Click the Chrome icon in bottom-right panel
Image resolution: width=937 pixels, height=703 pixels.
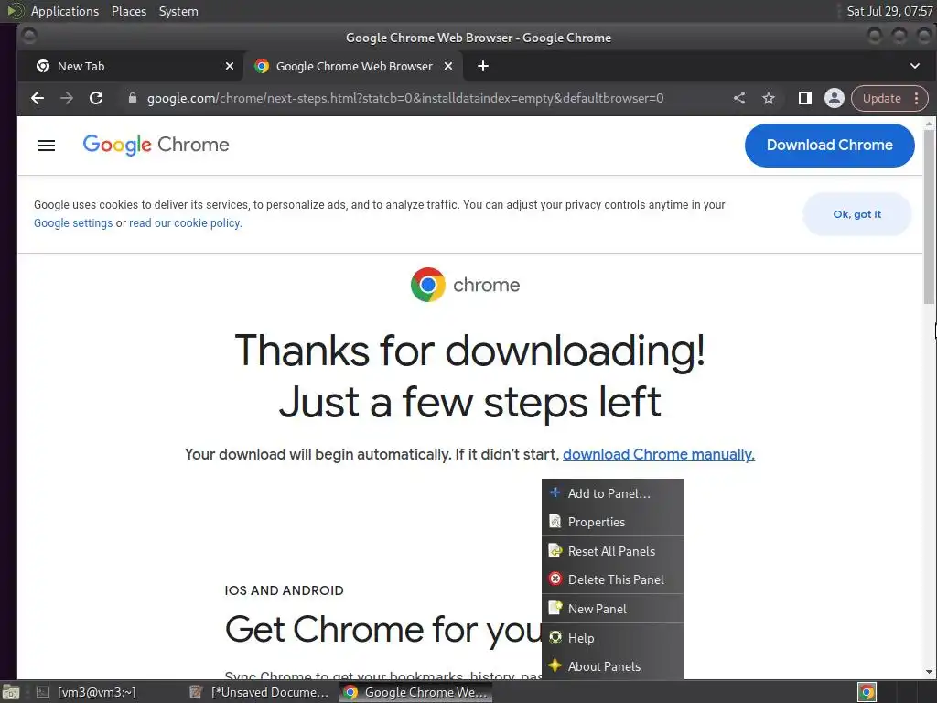tap(867, 692)
